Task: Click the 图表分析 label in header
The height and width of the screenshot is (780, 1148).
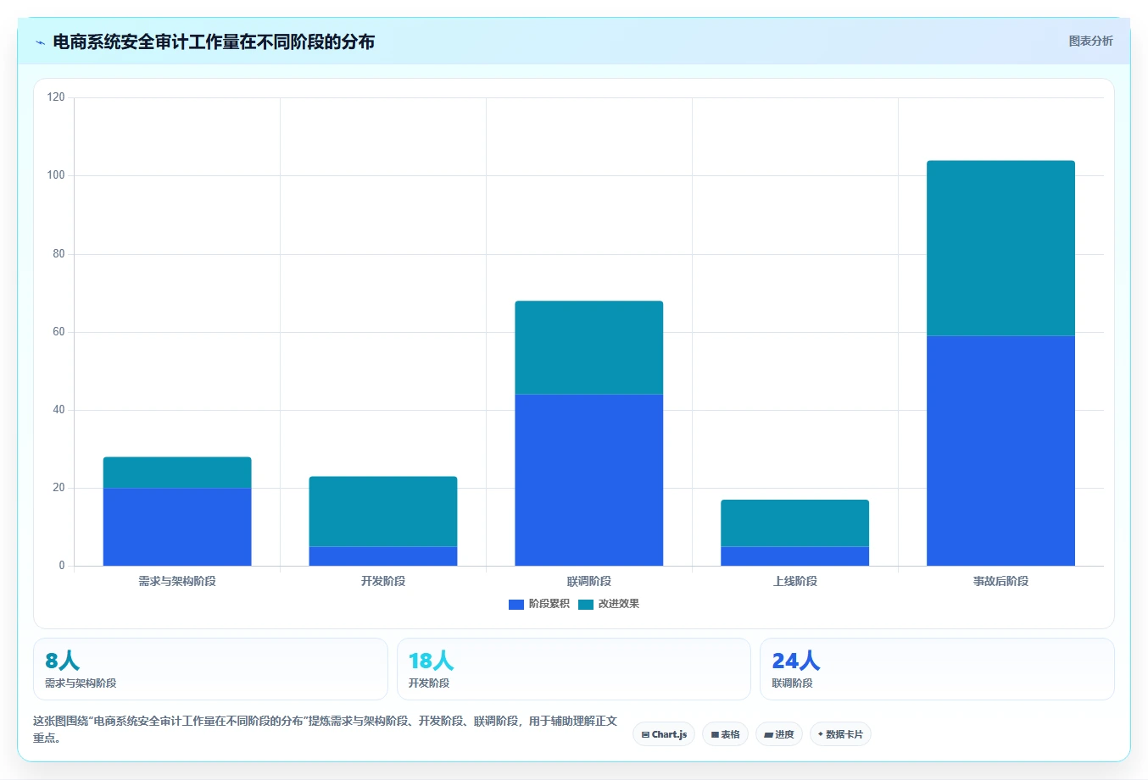Action: pyautogui.click(x=1090, y=41)
